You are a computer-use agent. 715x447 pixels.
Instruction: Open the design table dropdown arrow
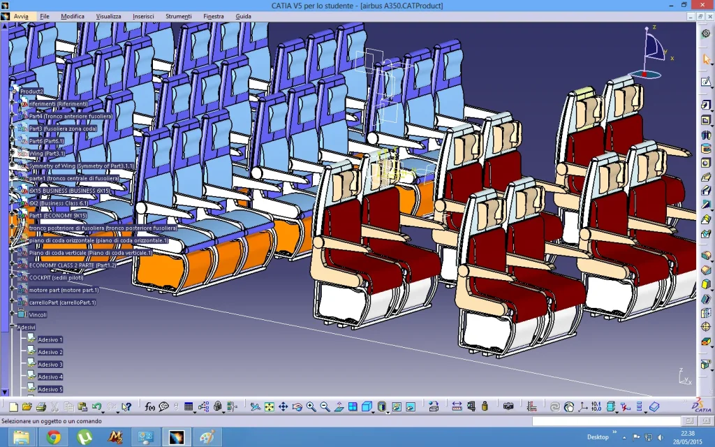(x=195, y=411)
